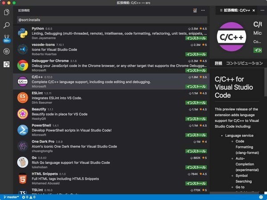Click the One Dark Pro extension icon

(x=23, y=146)
